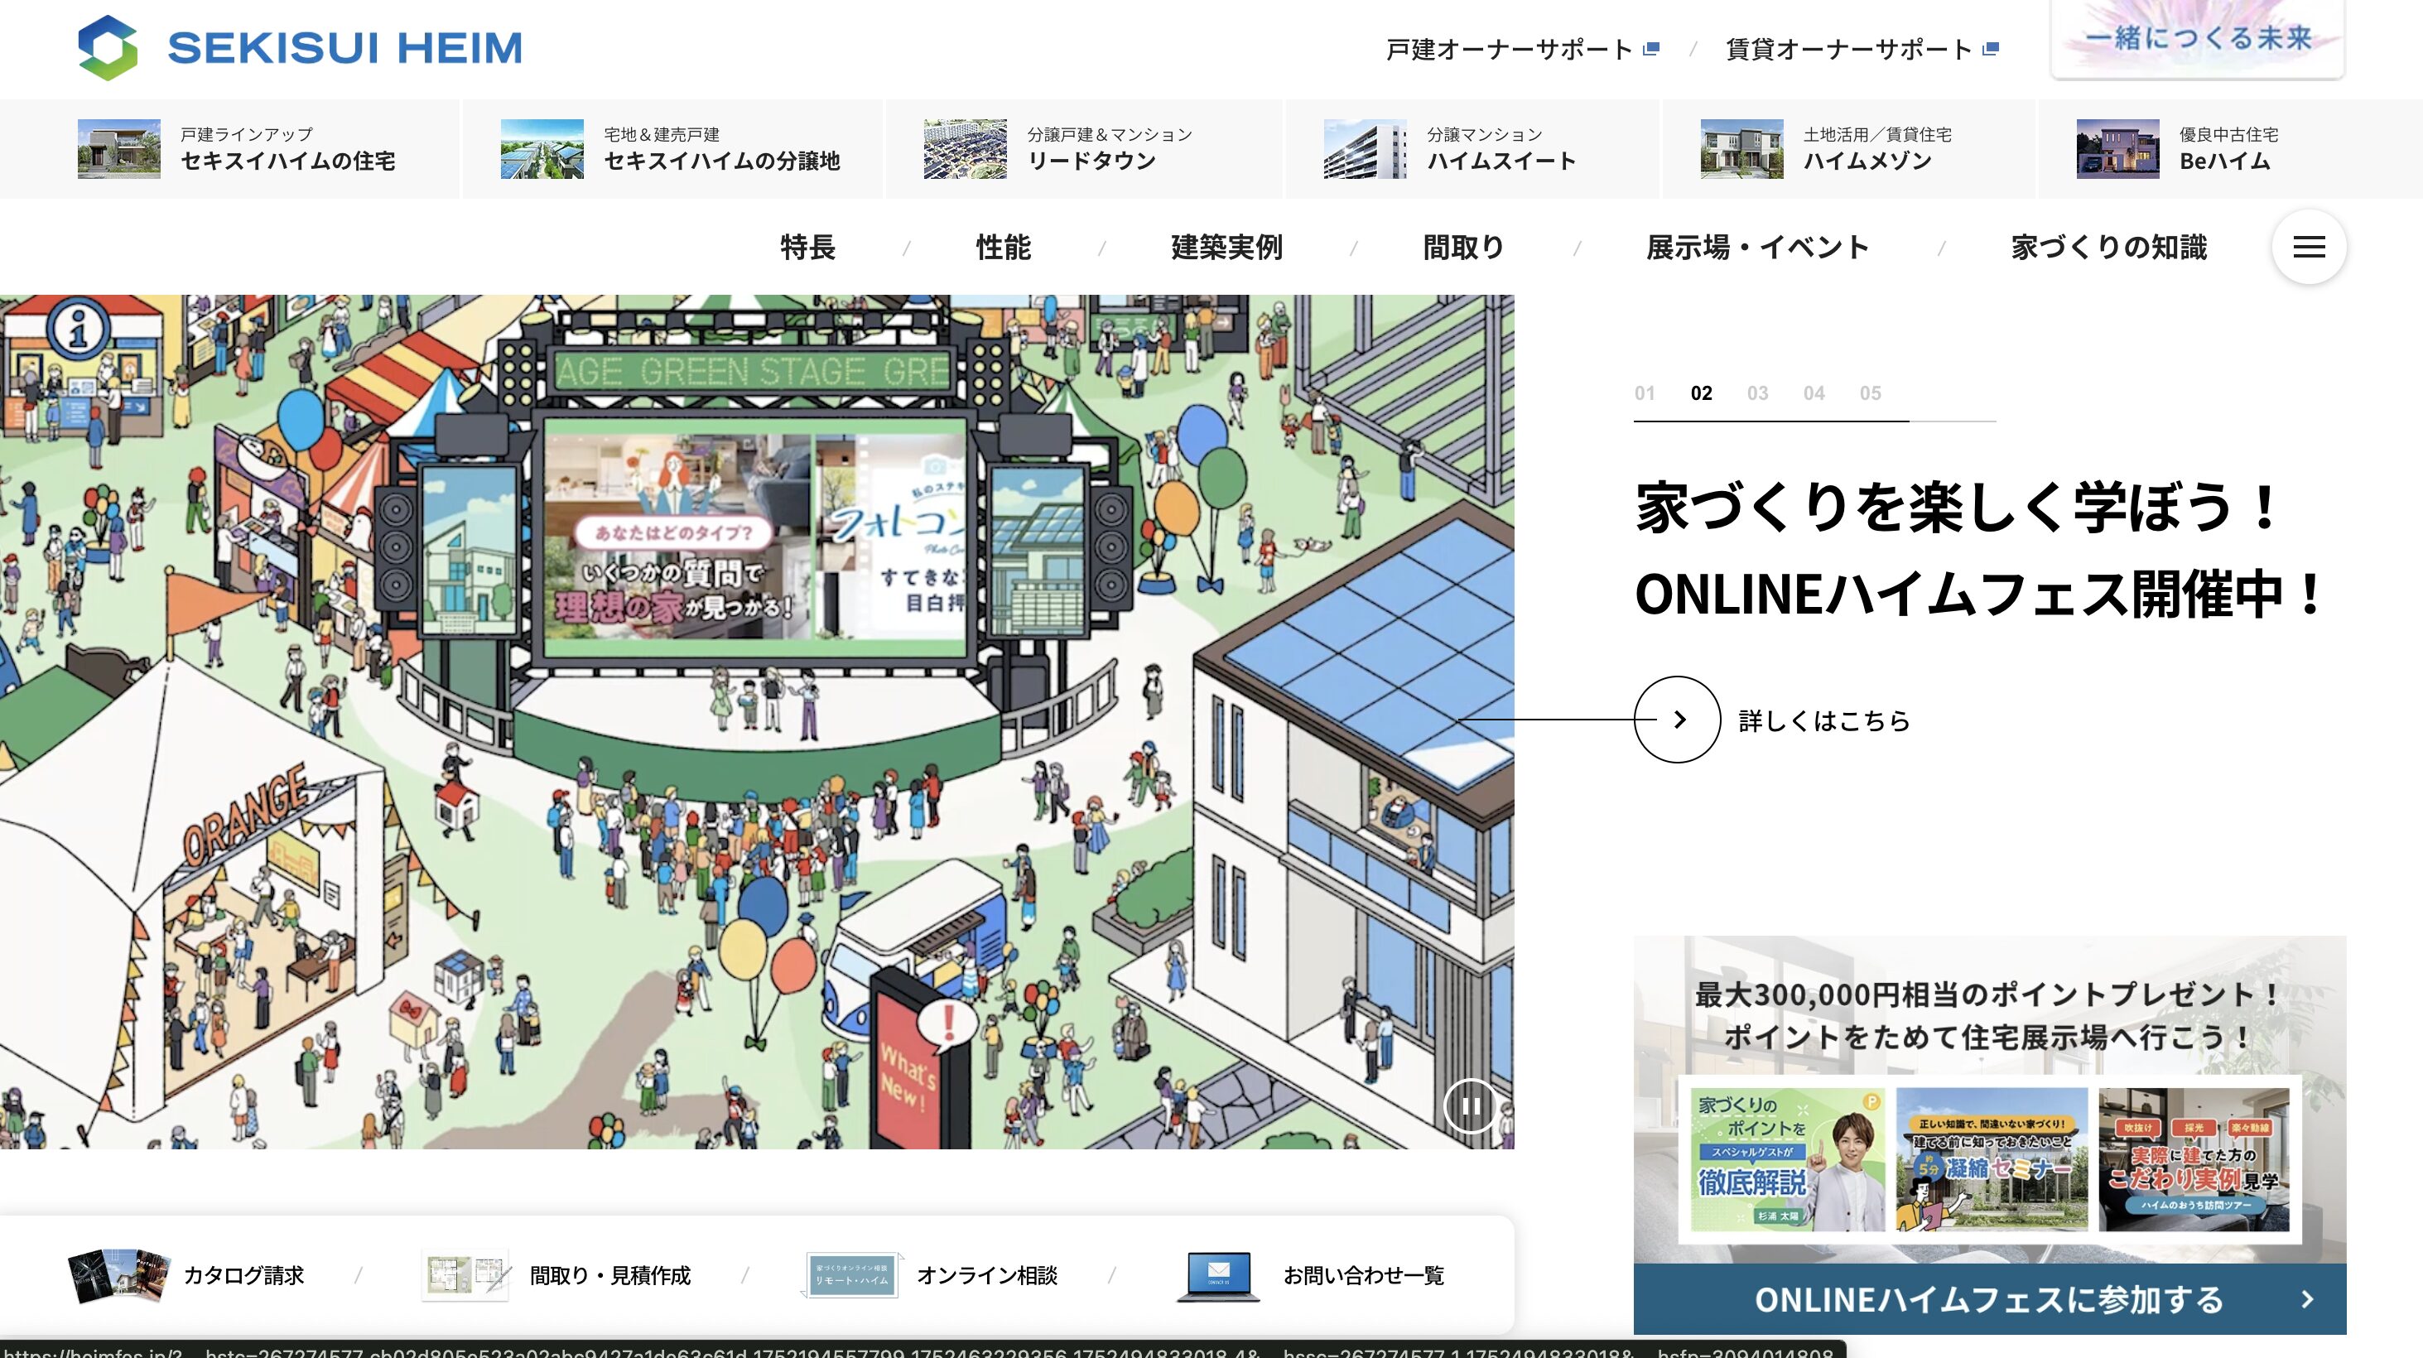Click the catalog booklet icon
The height and width of the screenshot is (1358, 2423).
[x=119, y=1275]
